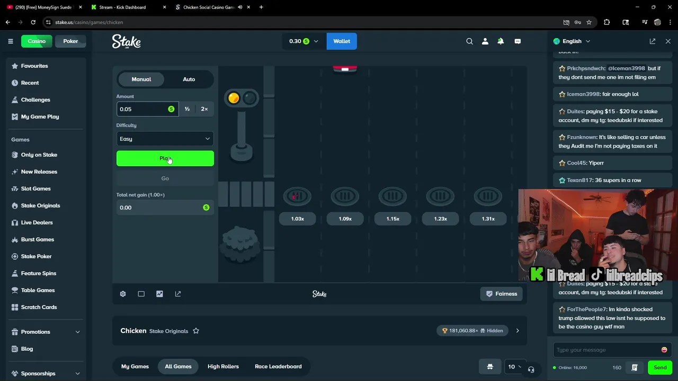Open chat rules icon
Screen dimensions: 678x381
click(x=634, y=367)
